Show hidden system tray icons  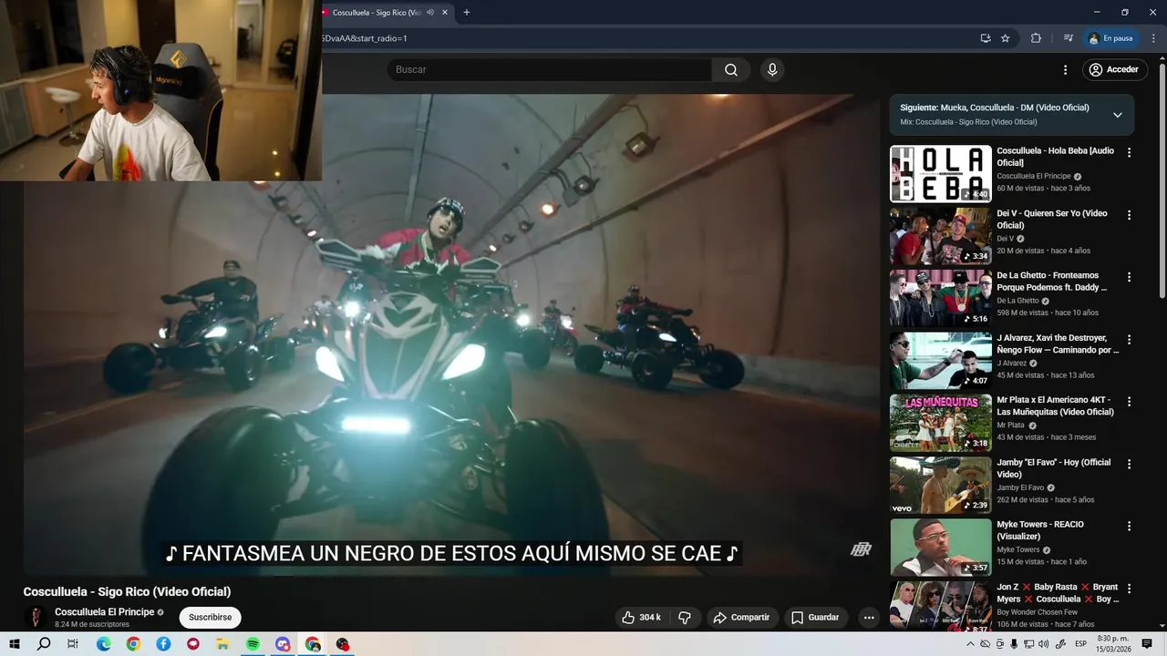pos(972,644)
